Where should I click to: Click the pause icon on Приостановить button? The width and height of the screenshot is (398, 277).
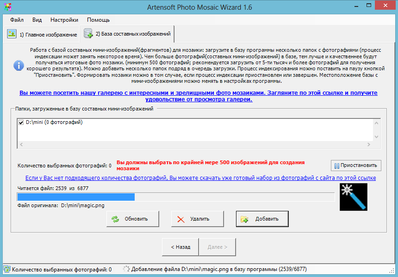click(x=337, y=166)
